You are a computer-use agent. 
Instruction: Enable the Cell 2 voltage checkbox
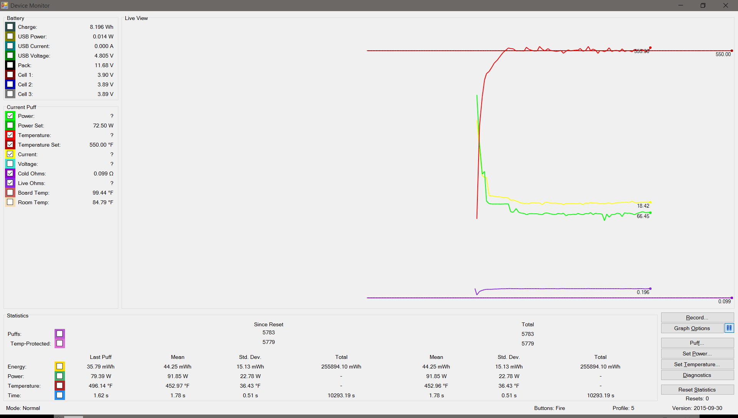pos(10,84)
